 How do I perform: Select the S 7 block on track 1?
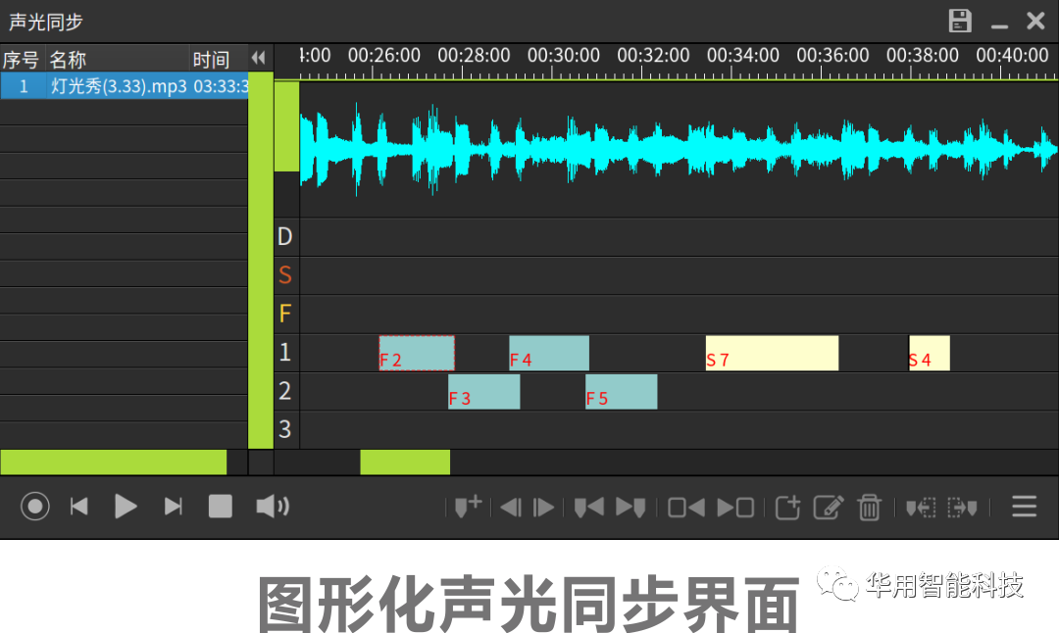tap(772, 353)
